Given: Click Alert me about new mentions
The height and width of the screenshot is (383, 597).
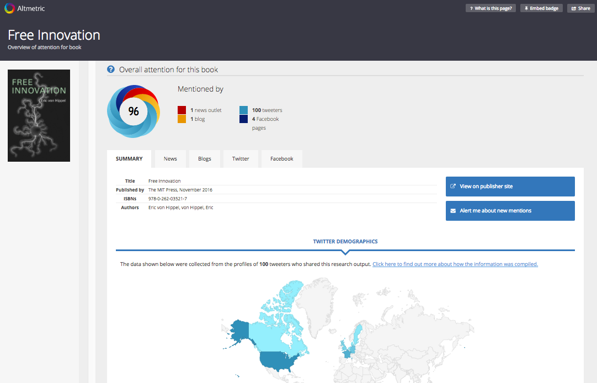Looking at the screenshot, I should (x=510, y=211).
